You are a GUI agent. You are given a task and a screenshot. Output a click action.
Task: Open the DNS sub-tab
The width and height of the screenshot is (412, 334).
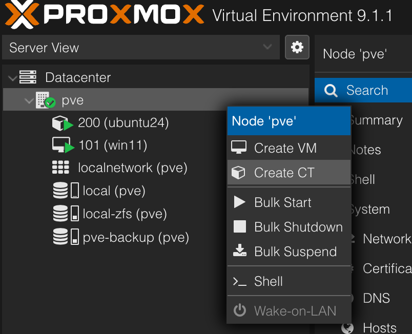click(376, 298)
